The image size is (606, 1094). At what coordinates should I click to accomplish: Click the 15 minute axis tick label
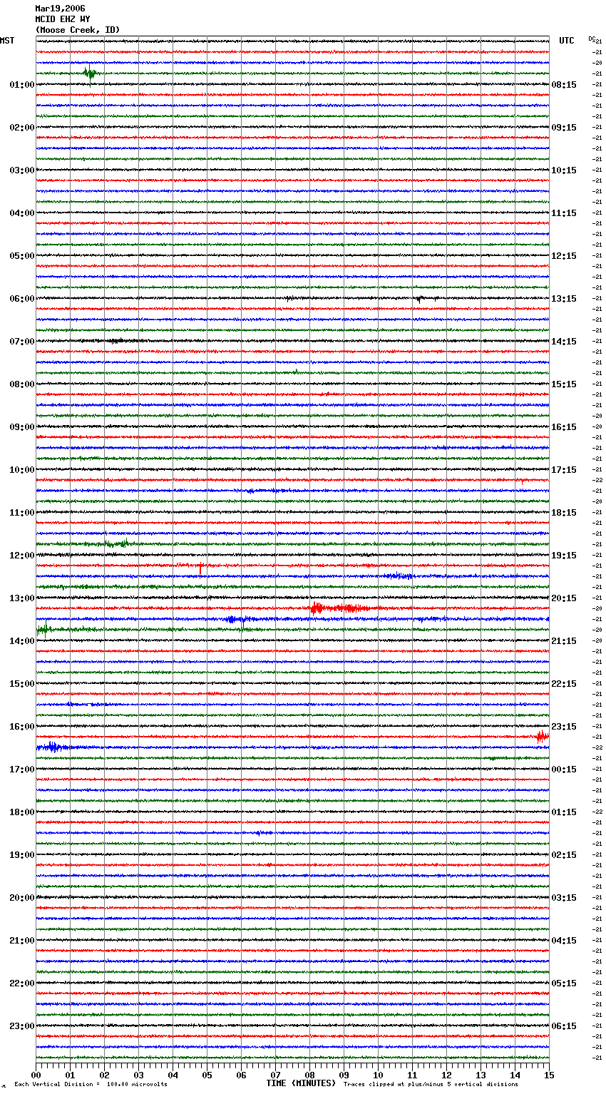click(549, 1075)
